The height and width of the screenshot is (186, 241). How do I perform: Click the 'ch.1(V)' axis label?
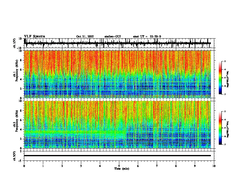coord(15,43)
